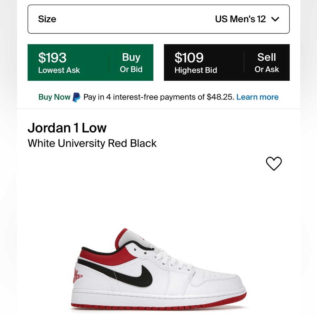The height and width of the screenshot is (317, 317).
Task: Click the Jordan 1 Low product title
Action: [x=68, y=128]
